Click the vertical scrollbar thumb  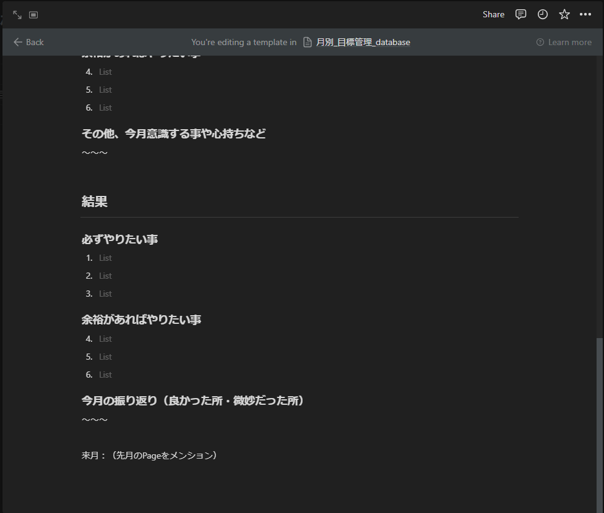coord(599,425)
